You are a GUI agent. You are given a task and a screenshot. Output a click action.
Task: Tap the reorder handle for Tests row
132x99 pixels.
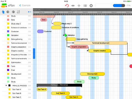[29, 66]
